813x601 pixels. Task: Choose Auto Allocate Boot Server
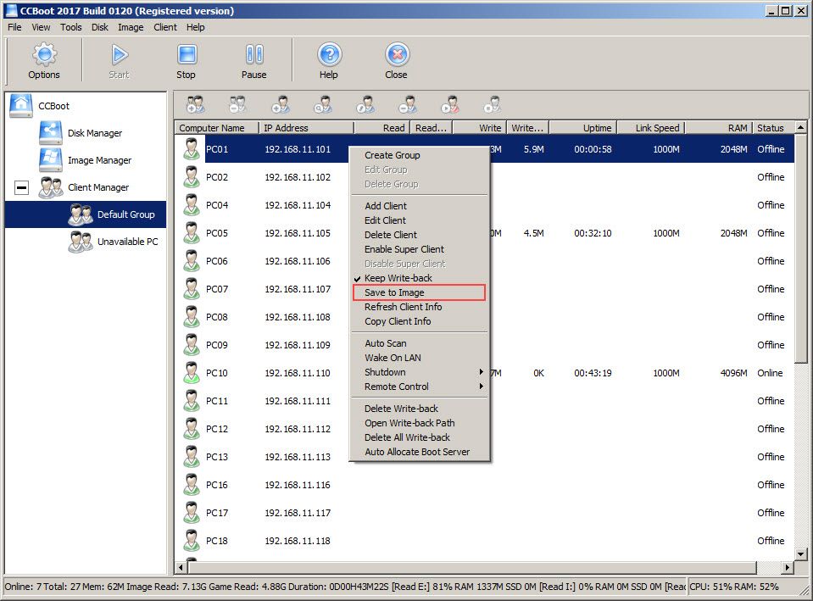[x=419, y=452]
